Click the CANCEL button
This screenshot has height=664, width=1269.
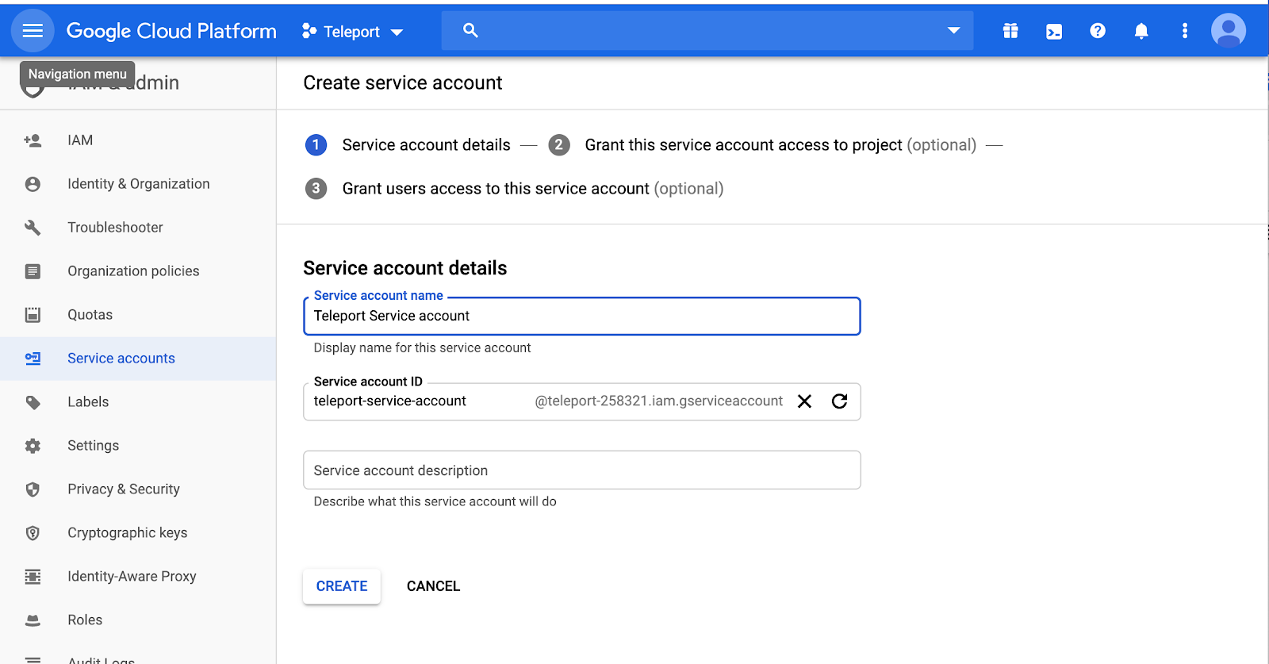point(433,586)
